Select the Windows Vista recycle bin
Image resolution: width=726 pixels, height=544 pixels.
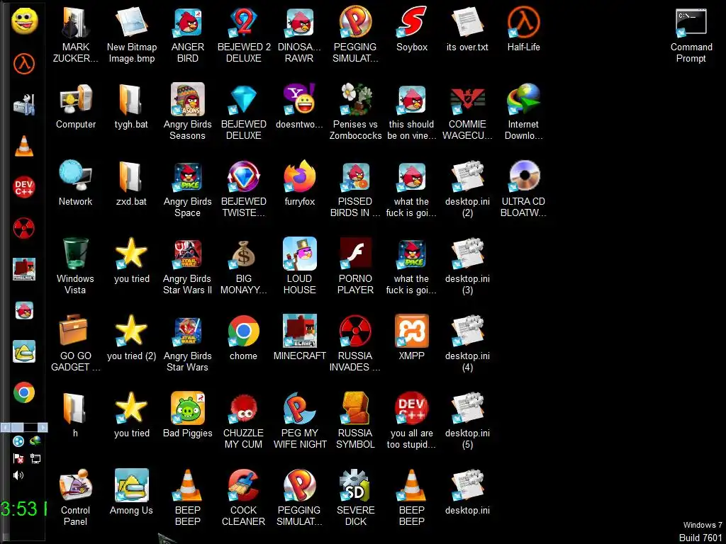75,266
